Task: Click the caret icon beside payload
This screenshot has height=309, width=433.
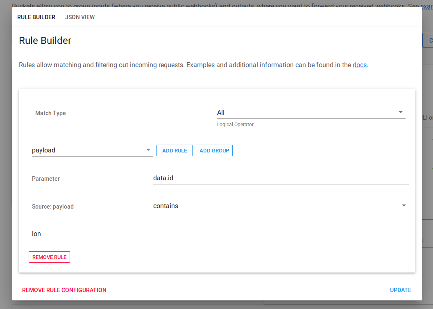Action: pos(148,150)
